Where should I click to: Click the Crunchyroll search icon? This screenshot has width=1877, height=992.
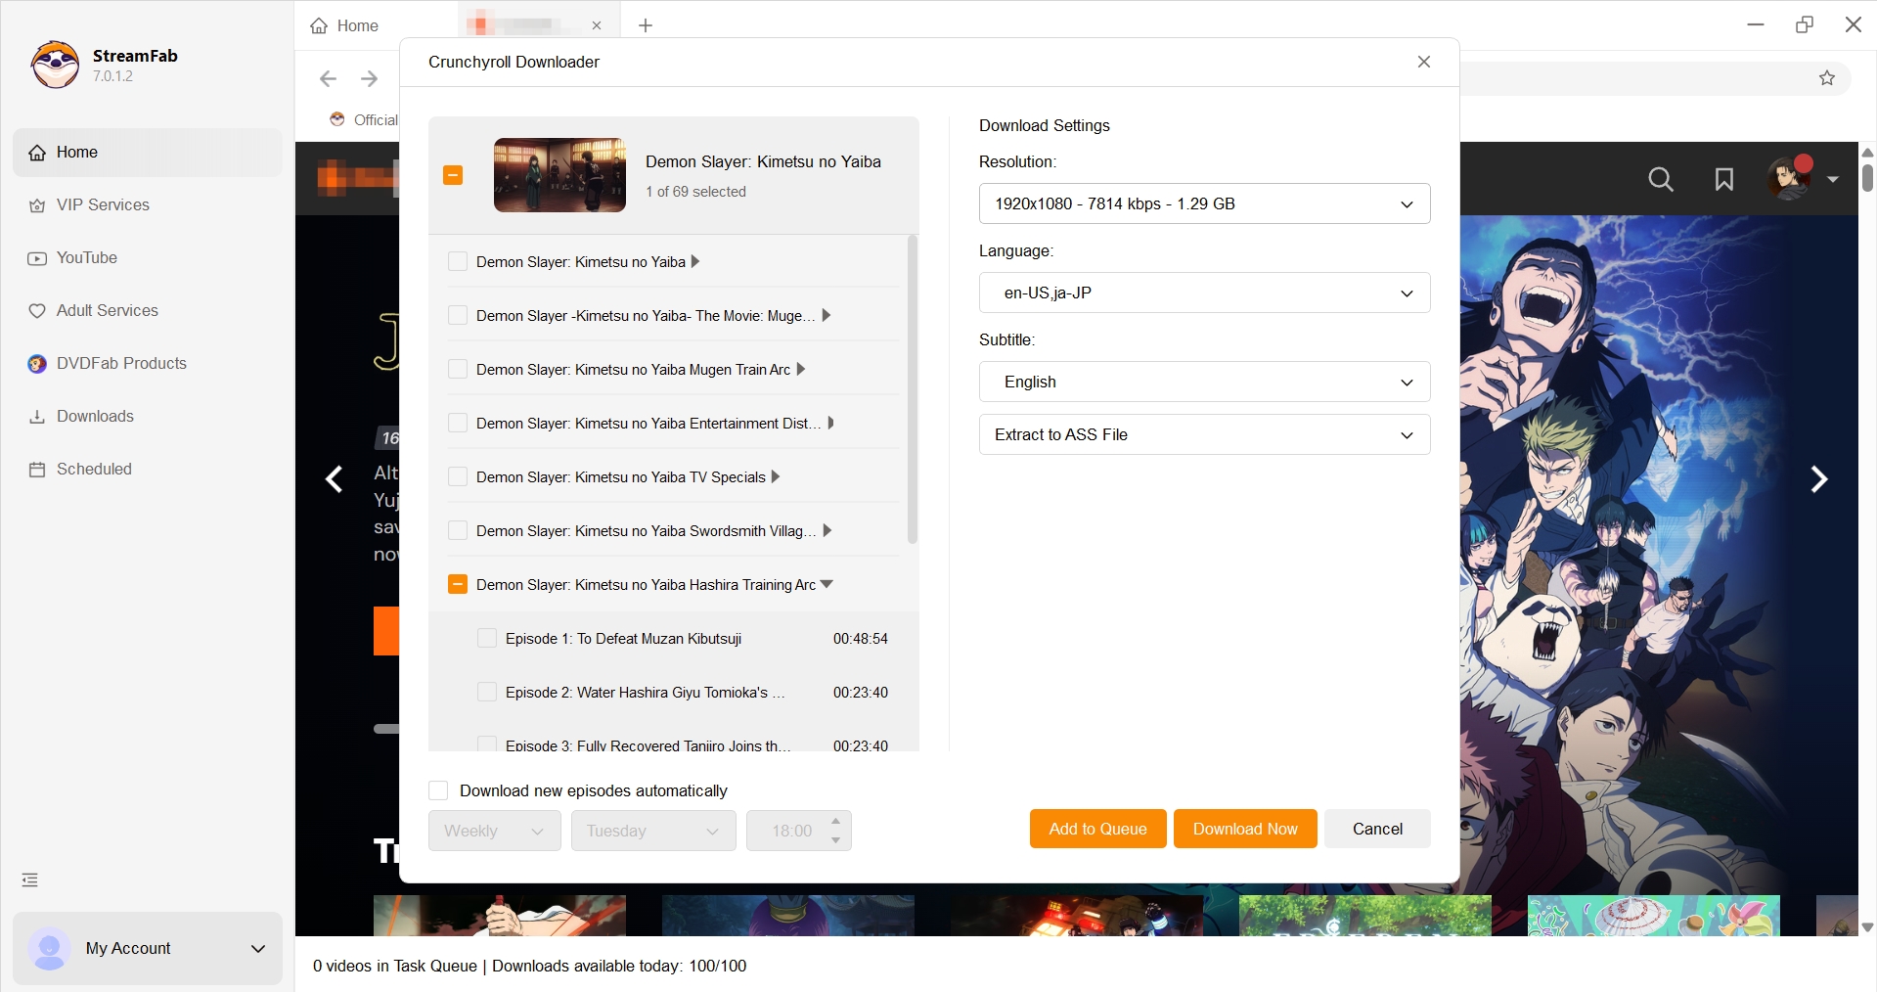(x=1660, y=179)
